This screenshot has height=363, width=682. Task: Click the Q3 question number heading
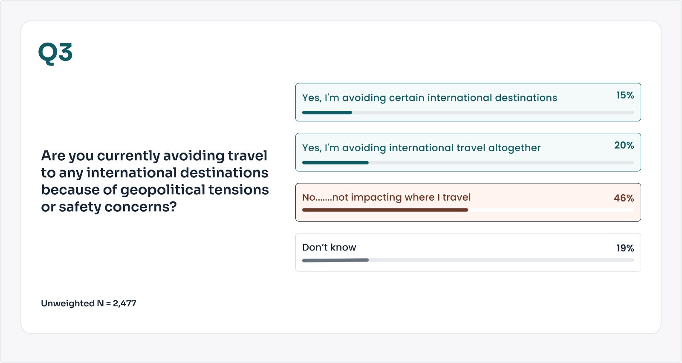point(55,53)
